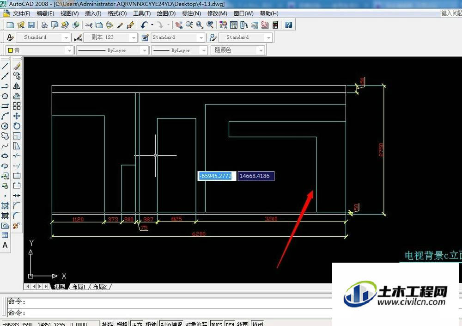This screenshot has height=326, width=462.
Task: Click the last-tab navigation arrow button
Action: [47, 286]
